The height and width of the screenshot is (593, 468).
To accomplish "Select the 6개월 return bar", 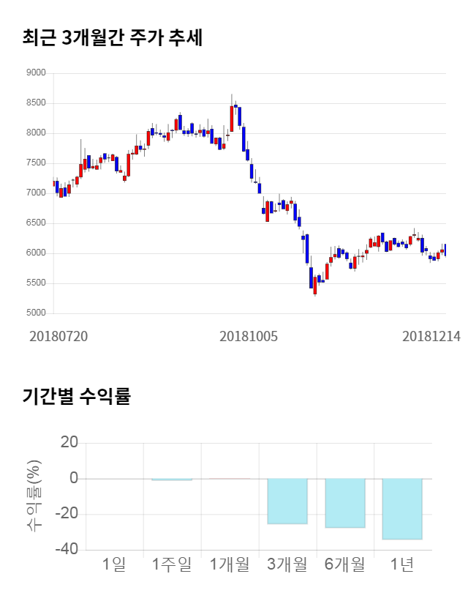I will click(x=345, y=503).
